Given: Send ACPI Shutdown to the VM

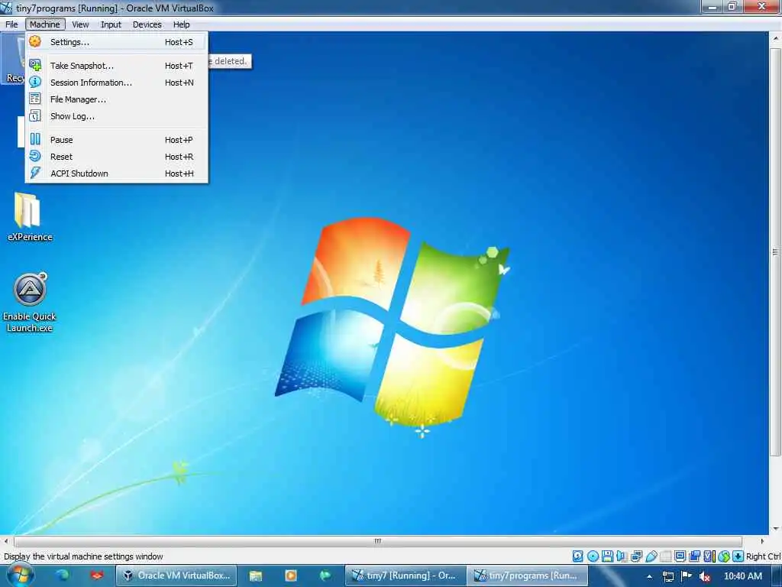Looking at the screenshot, I should coord(116,174).
